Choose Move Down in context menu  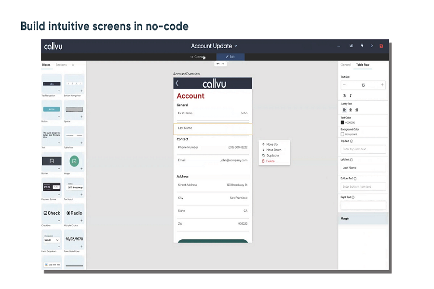click(x=271, y=150)
